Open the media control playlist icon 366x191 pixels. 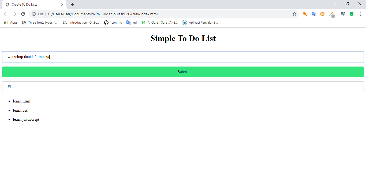(x=343, y=14)
